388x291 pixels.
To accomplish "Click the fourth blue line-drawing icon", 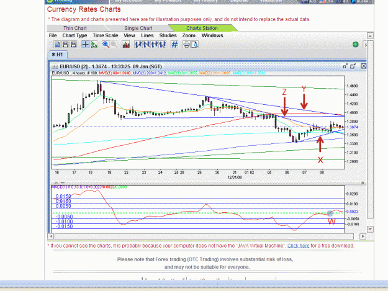I will (x=163, y=45).
